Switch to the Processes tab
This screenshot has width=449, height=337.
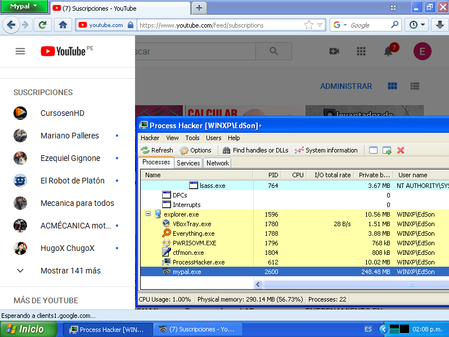156,162
